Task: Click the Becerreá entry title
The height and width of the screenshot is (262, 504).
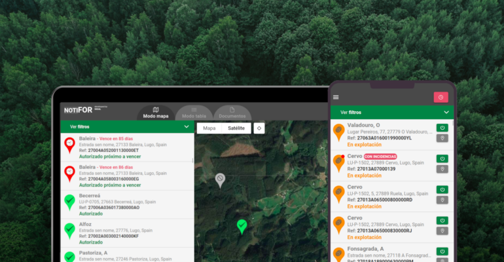Action: coord(90,195)
